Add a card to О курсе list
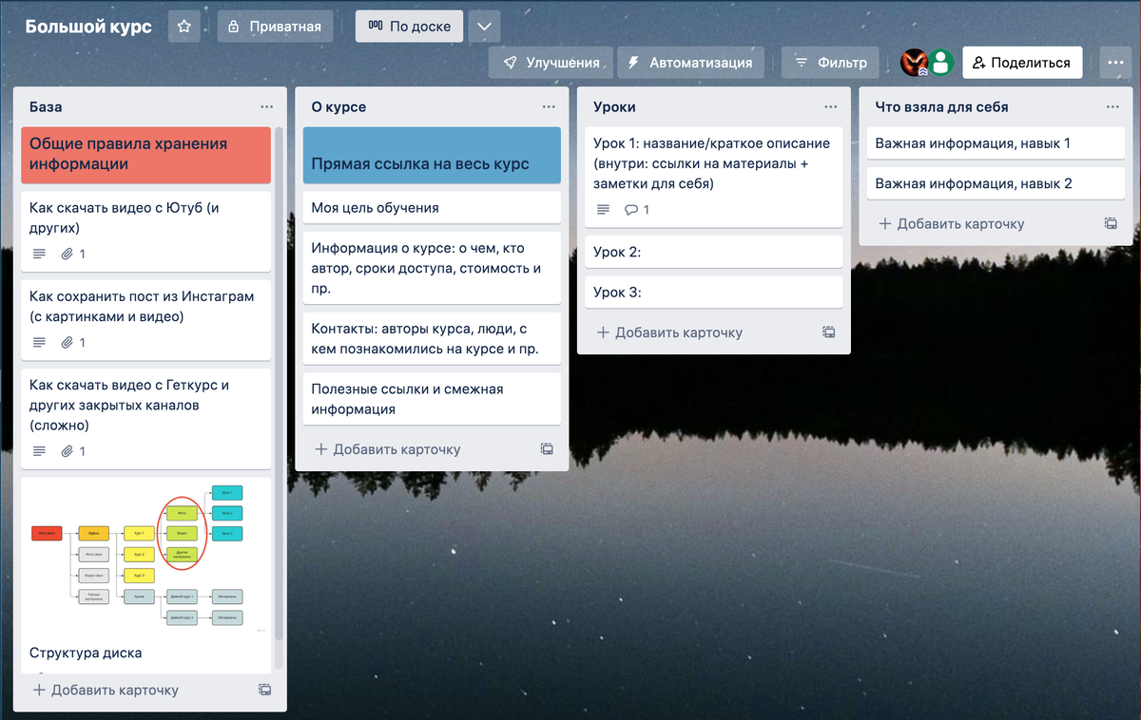Screen dimensions: 1141x720 pos(388,449)
